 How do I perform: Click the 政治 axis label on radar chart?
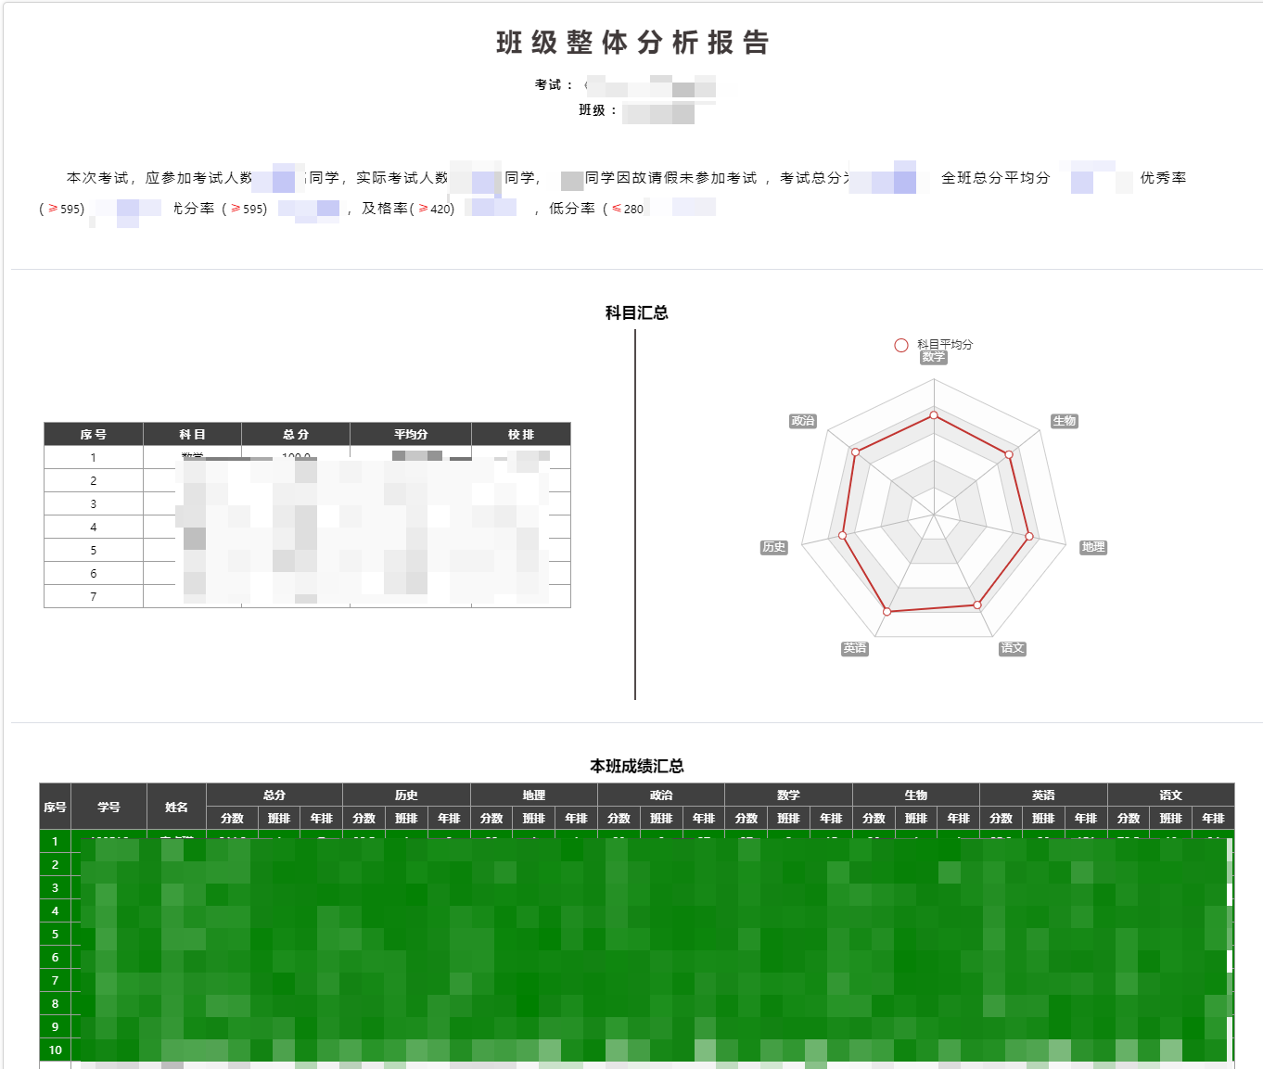803,421
